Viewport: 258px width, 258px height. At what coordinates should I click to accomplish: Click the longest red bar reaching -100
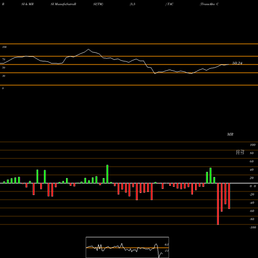(218, 204)
